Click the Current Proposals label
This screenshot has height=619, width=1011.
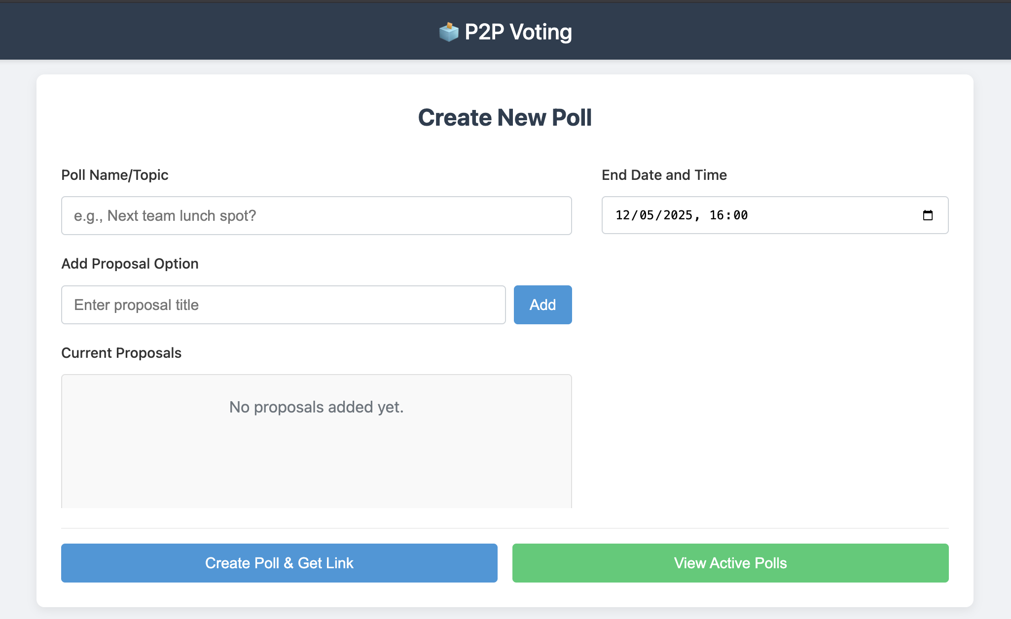coord(121,353)
